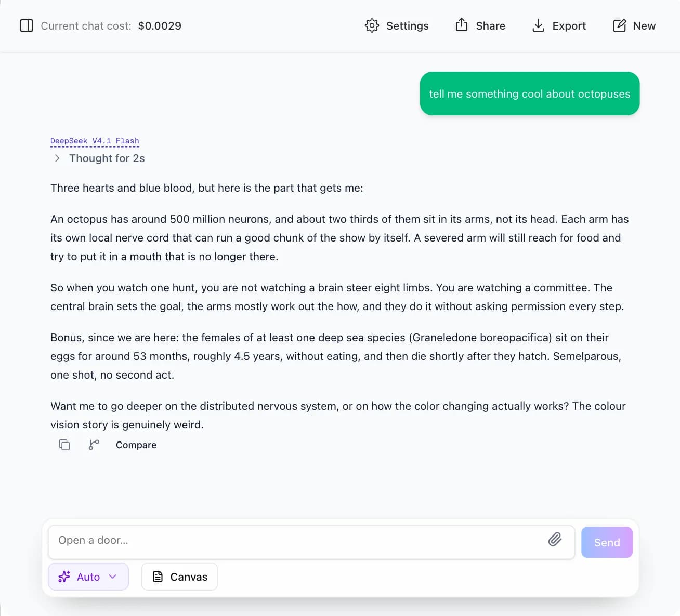The image size is (680, 616).
Task: Click the Compare button below the response
Action: (x=136, y=445)
